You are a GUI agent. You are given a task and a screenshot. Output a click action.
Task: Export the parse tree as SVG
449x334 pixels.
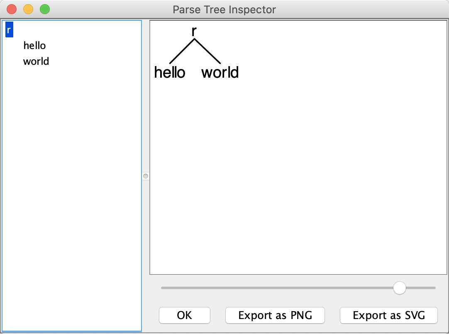click(388, 315)
